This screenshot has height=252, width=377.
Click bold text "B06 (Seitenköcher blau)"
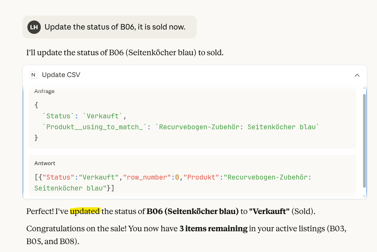(192, 211)
